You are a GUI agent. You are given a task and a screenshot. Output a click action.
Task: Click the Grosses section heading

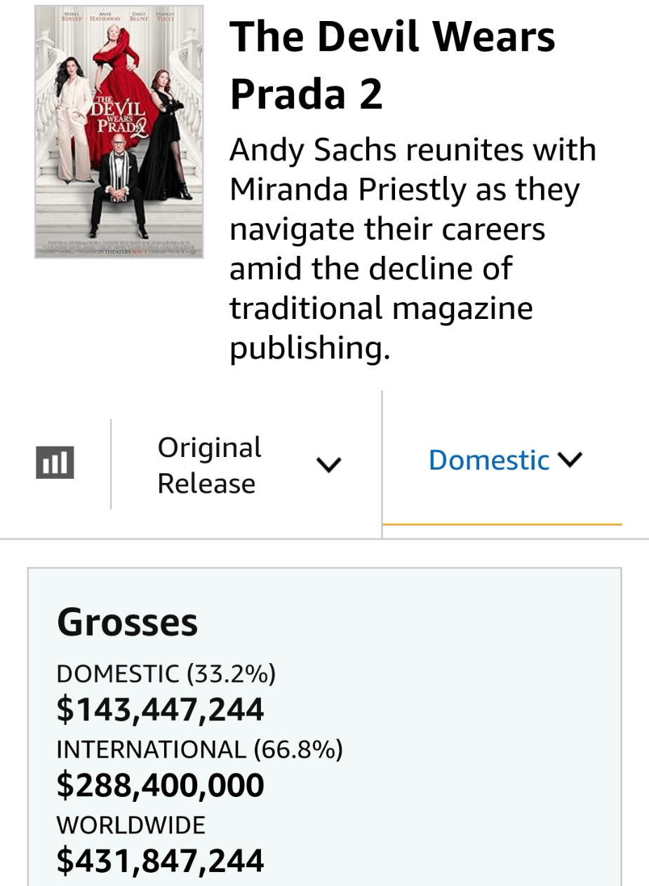(128, 622)
